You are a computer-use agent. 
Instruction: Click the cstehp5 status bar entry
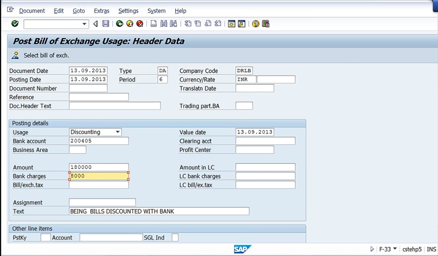(412, 249)
